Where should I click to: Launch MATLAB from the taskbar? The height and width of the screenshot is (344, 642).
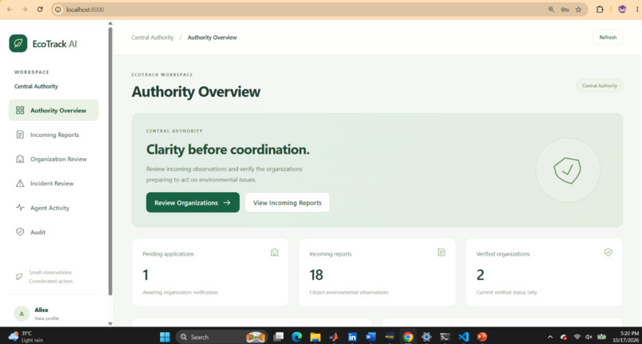tap(334, 337)
